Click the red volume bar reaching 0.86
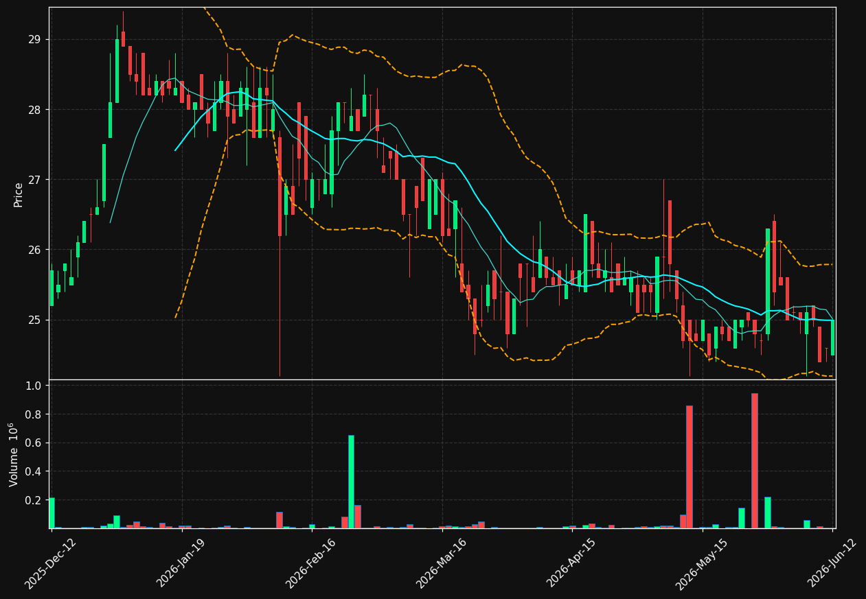866x599 pixels. point(690,467)
